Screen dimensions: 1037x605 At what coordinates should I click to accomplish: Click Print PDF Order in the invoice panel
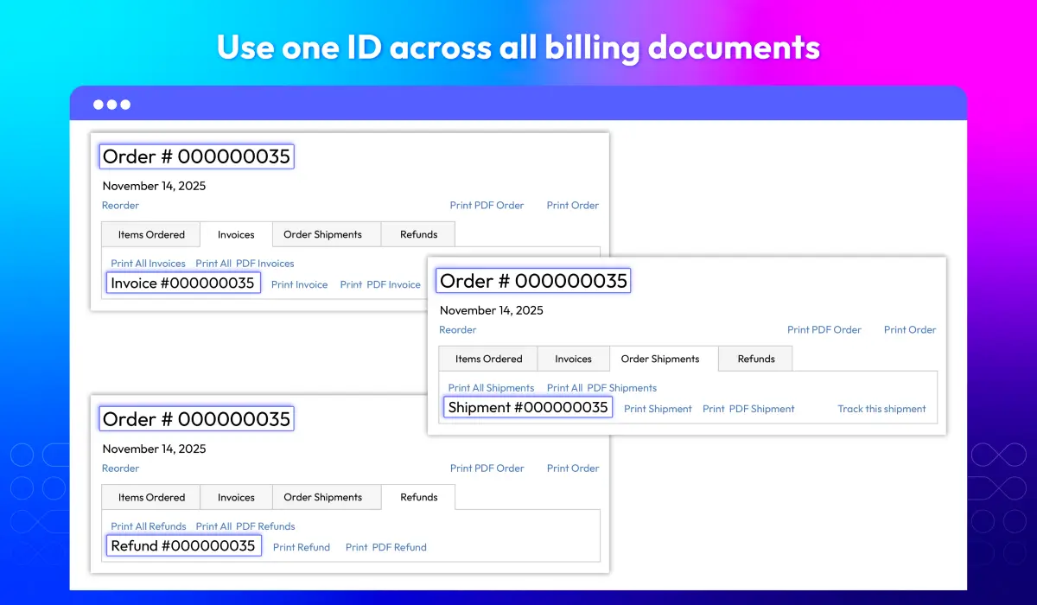(x=487, y=206)
